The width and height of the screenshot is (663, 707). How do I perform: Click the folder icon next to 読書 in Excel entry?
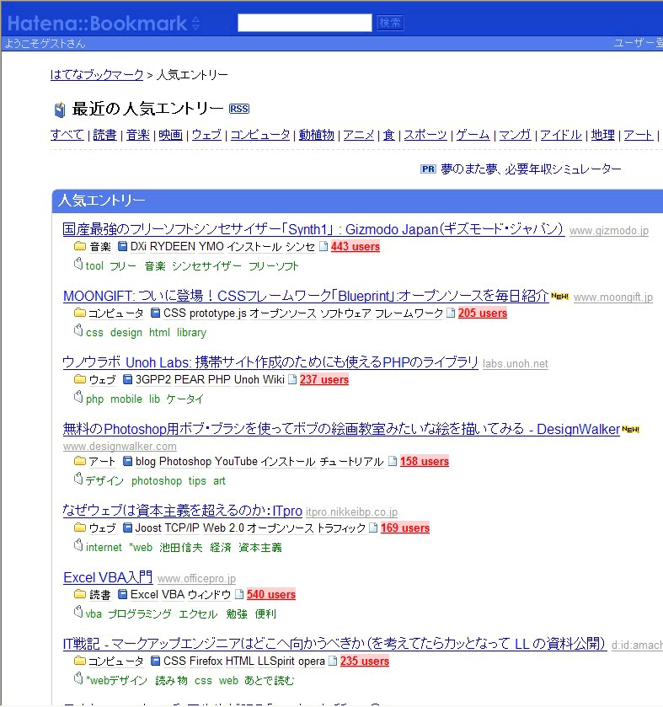(x=80, y=594)
